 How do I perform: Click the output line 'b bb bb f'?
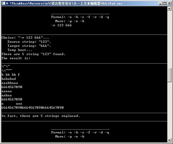point(11,75)
